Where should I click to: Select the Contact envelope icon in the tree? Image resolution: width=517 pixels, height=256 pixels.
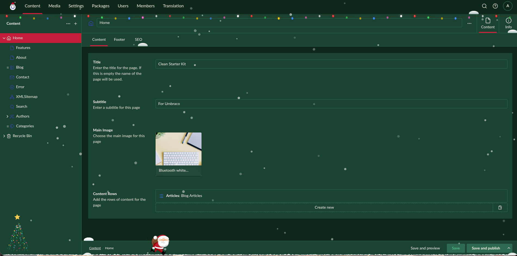pyautogui.click(x=12, y=77)
